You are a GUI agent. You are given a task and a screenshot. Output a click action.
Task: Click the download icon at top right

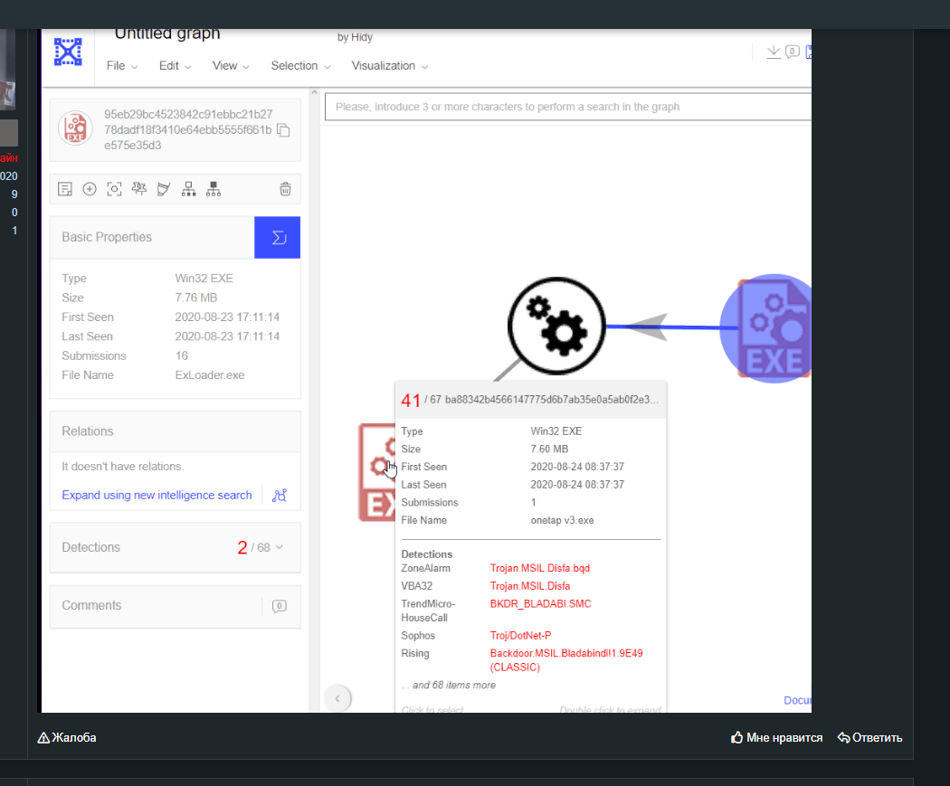point(773,52)
